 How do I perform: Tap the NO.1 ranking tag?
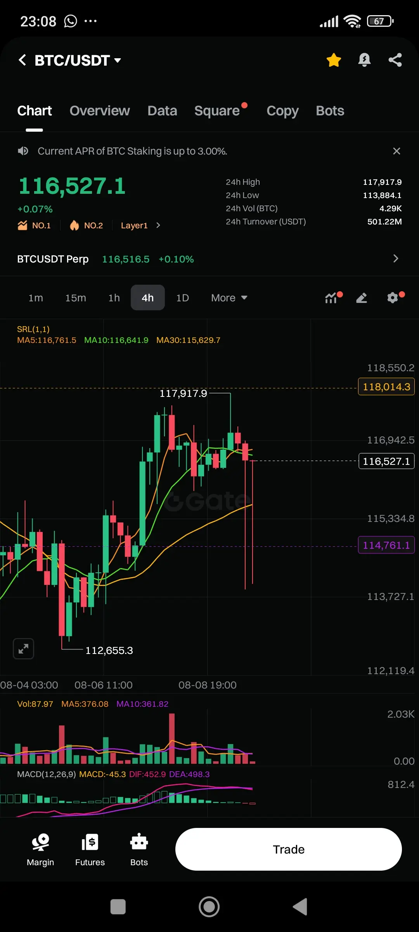(x=34, y=225)
